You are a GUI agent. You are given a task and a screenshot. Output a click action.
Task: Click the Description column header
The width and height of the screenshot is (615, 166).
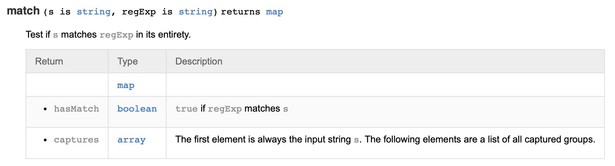tap(199, 61)
